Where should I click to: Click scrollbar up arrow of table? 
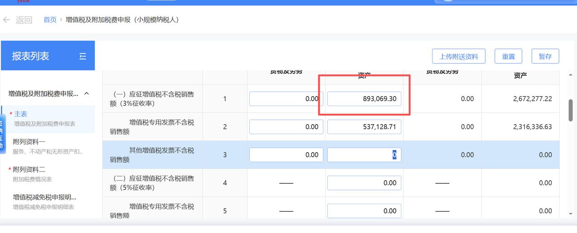point(570,75)
